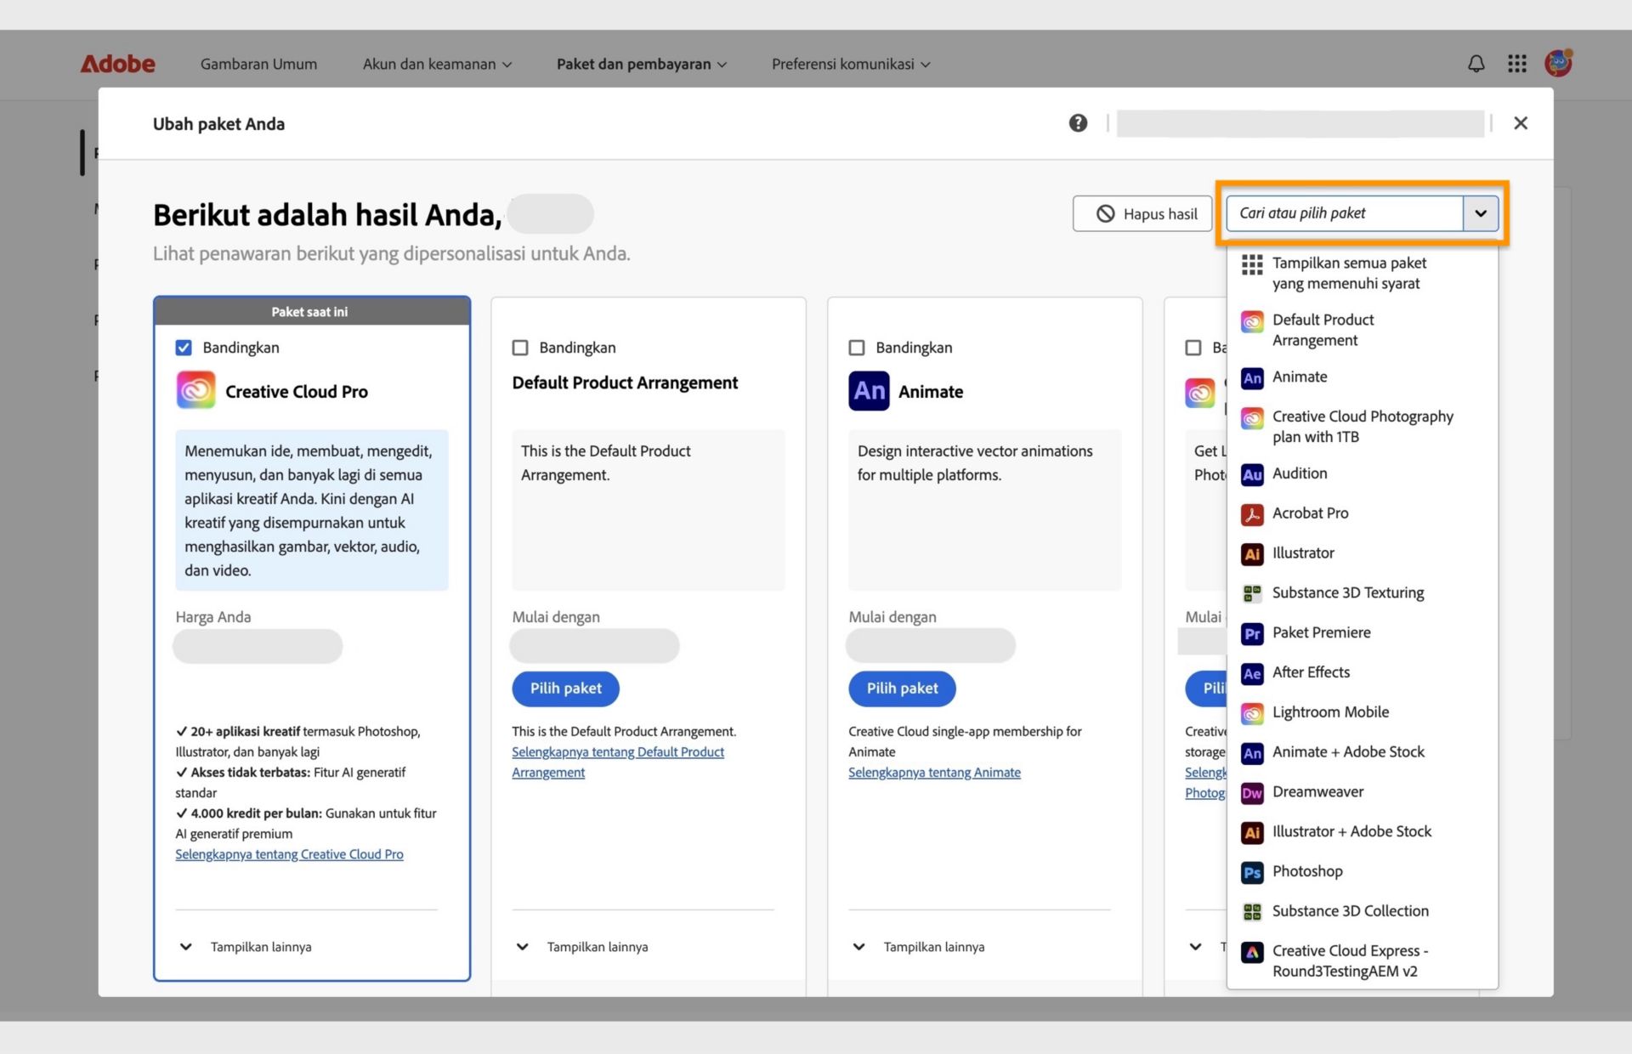Check Bandingkan on the Animate card

coord(857,348)
